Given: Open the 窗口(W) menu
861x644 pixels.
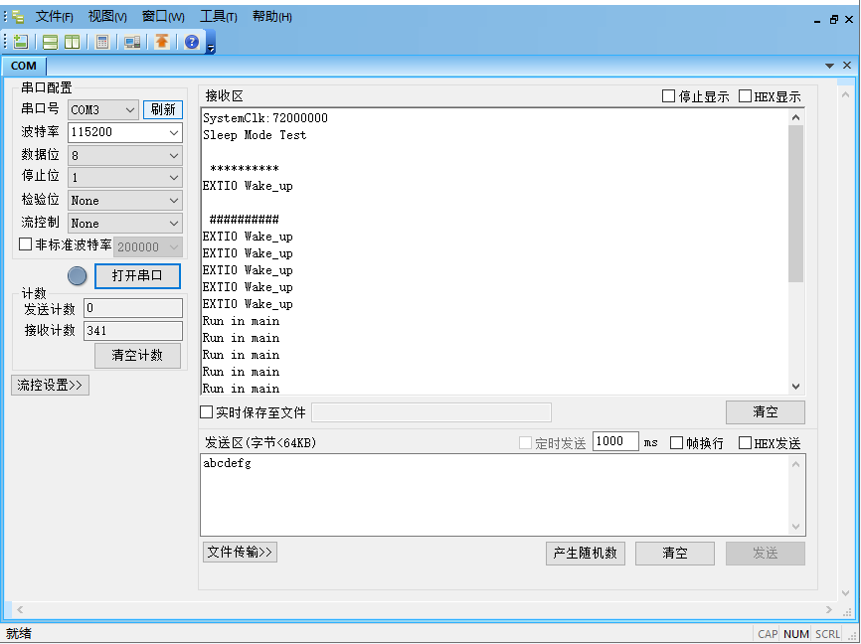Looking at the screenshot, I should 163,17.
